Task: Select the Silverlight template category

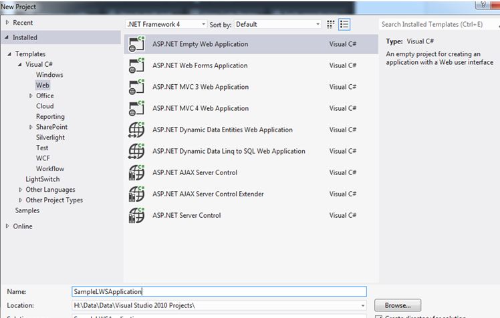Action: tap(50, 138)
